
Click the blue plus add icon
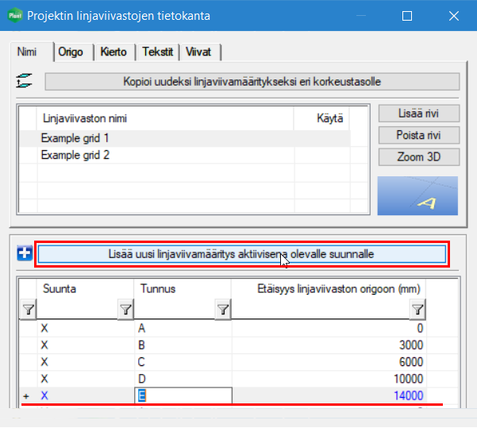pyautogui.click(x=25, y=253)
